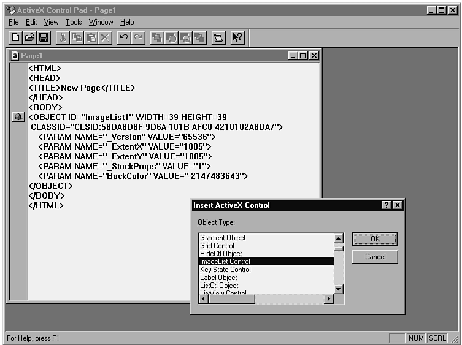Pick Label Object in Object Type list
Image resolution: width=462 pixels, height=345 pixels.
click(x=218, y=278)
